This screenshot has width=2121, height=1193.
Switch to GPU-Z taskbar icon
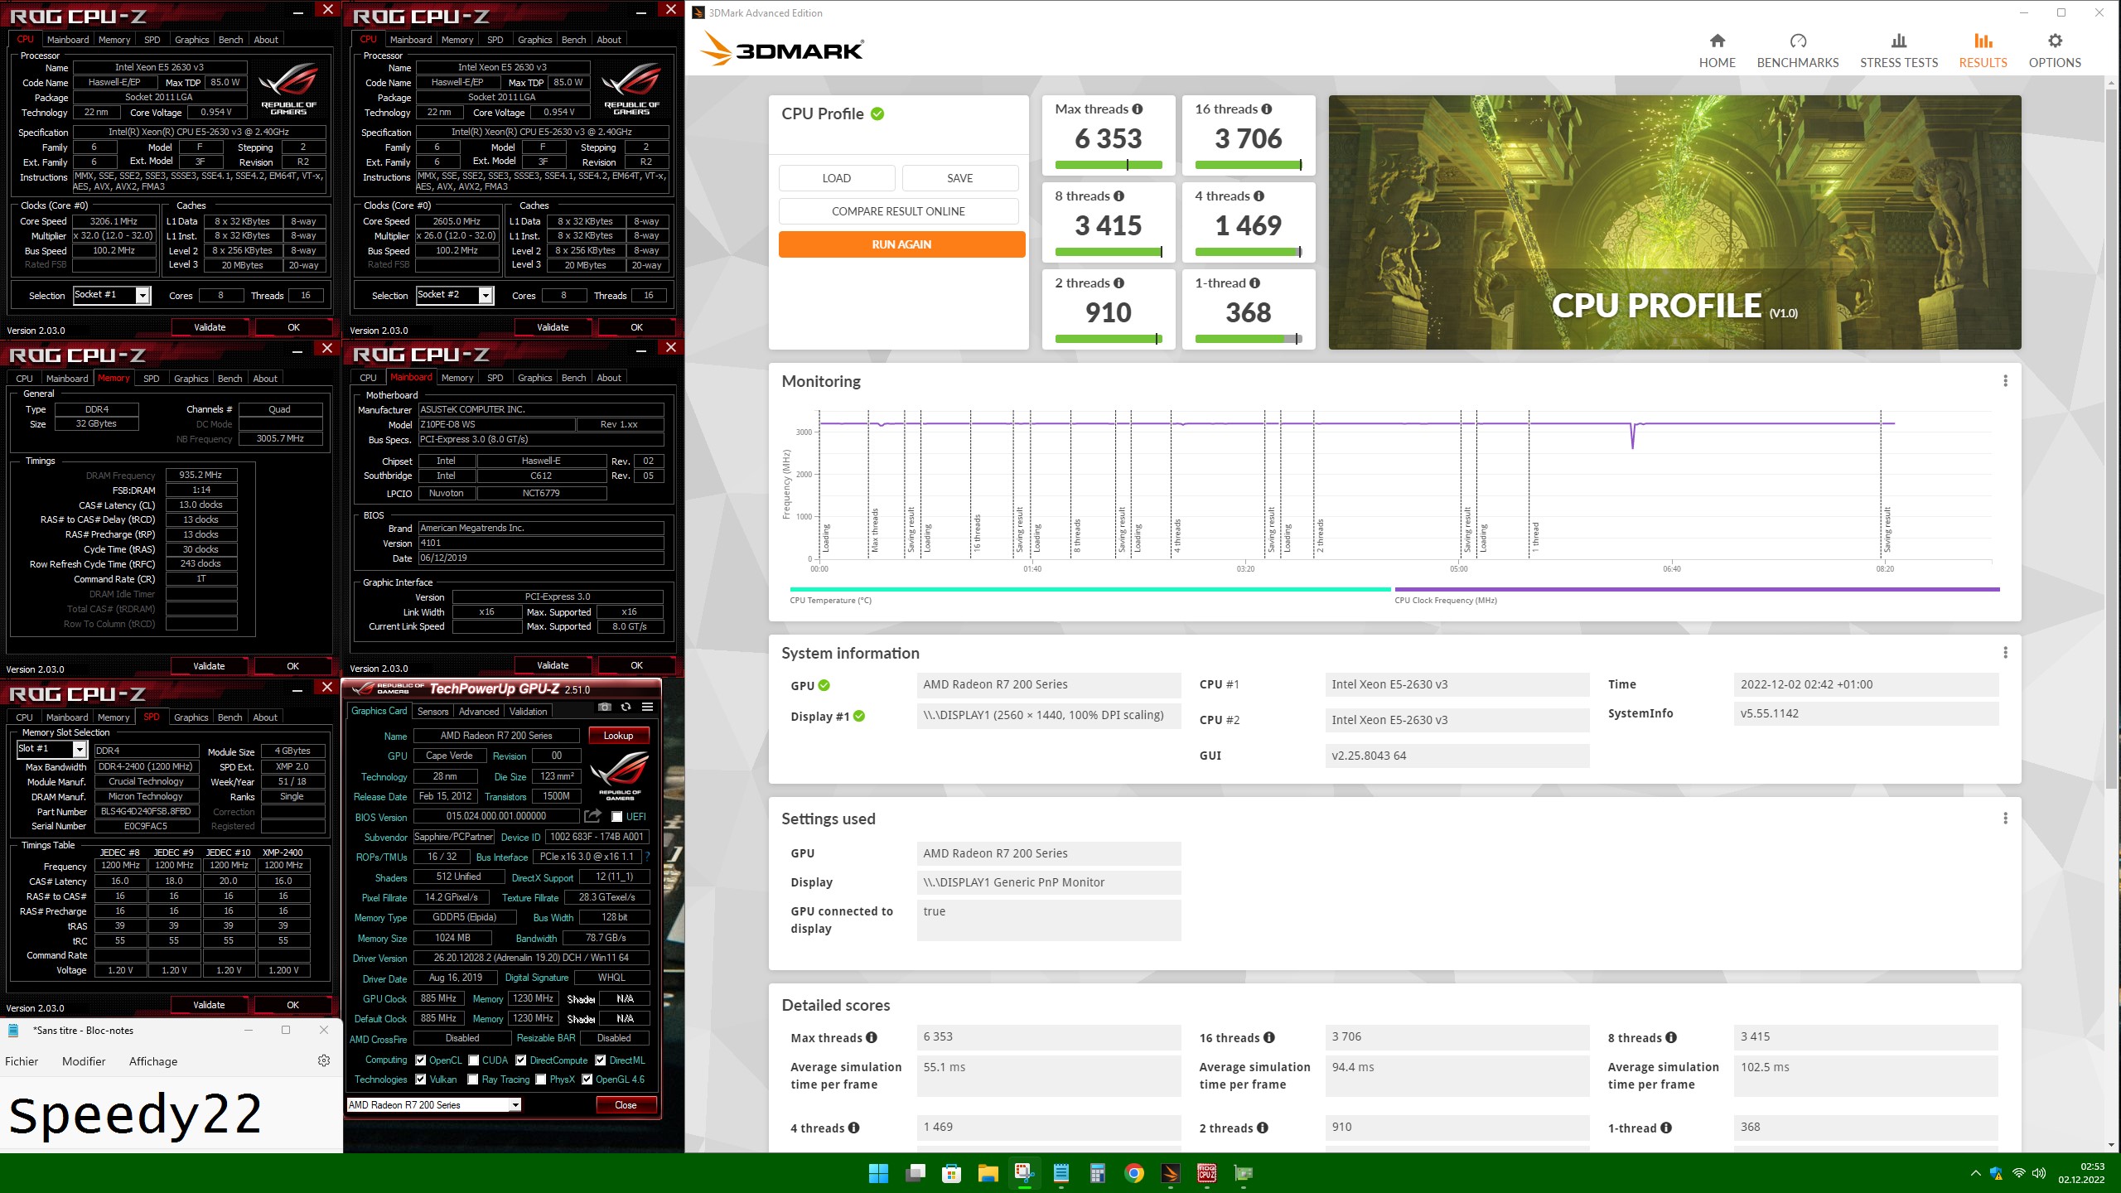(x=1244, y=1173)
